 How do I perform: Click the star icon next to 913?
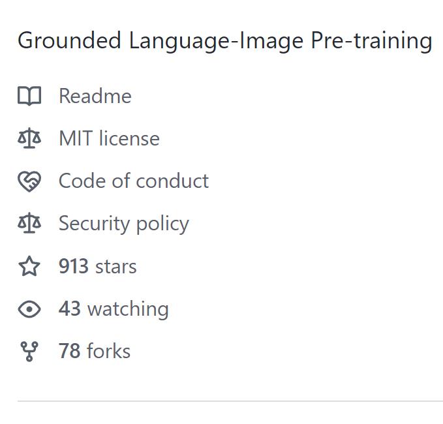29,266
